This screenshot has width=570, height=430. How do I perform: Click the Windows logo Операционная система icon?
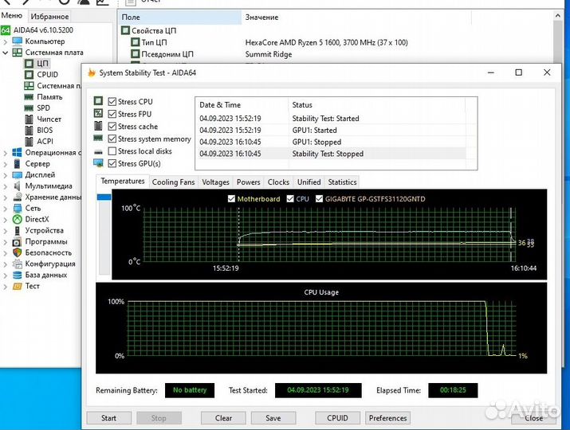[x=17, y=153]
